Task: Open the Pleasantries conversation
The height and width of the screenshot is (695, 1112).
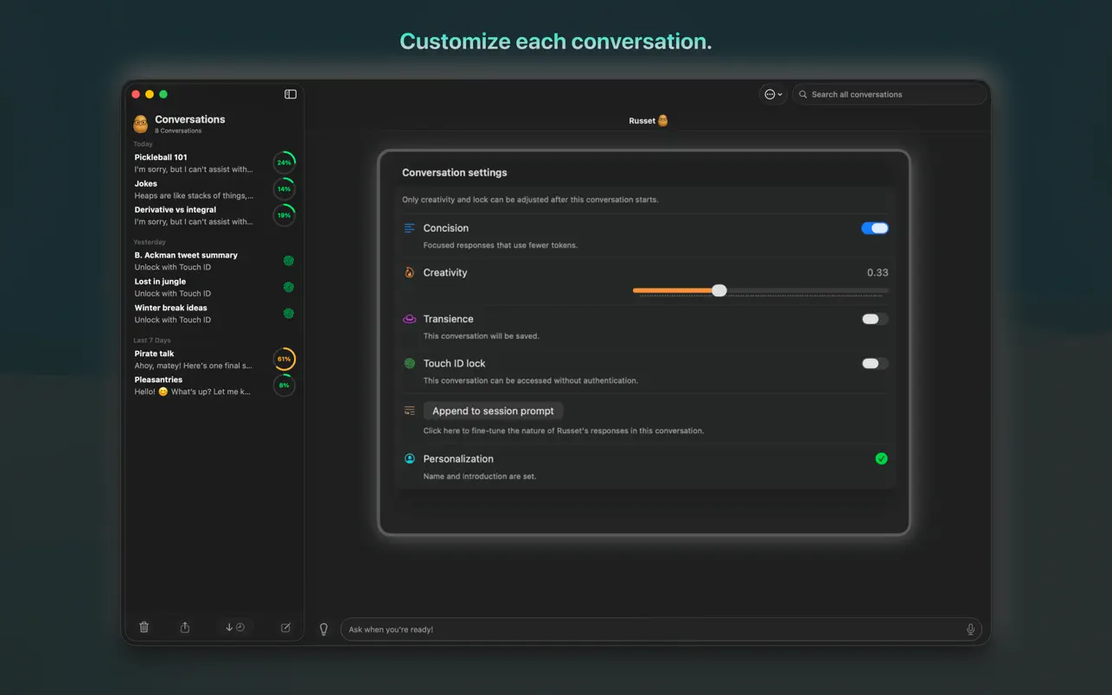Action: click(x=214, y=386)
